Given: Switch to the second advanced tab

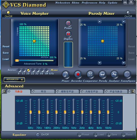Looking at the screenshot, I should point(43,91).
